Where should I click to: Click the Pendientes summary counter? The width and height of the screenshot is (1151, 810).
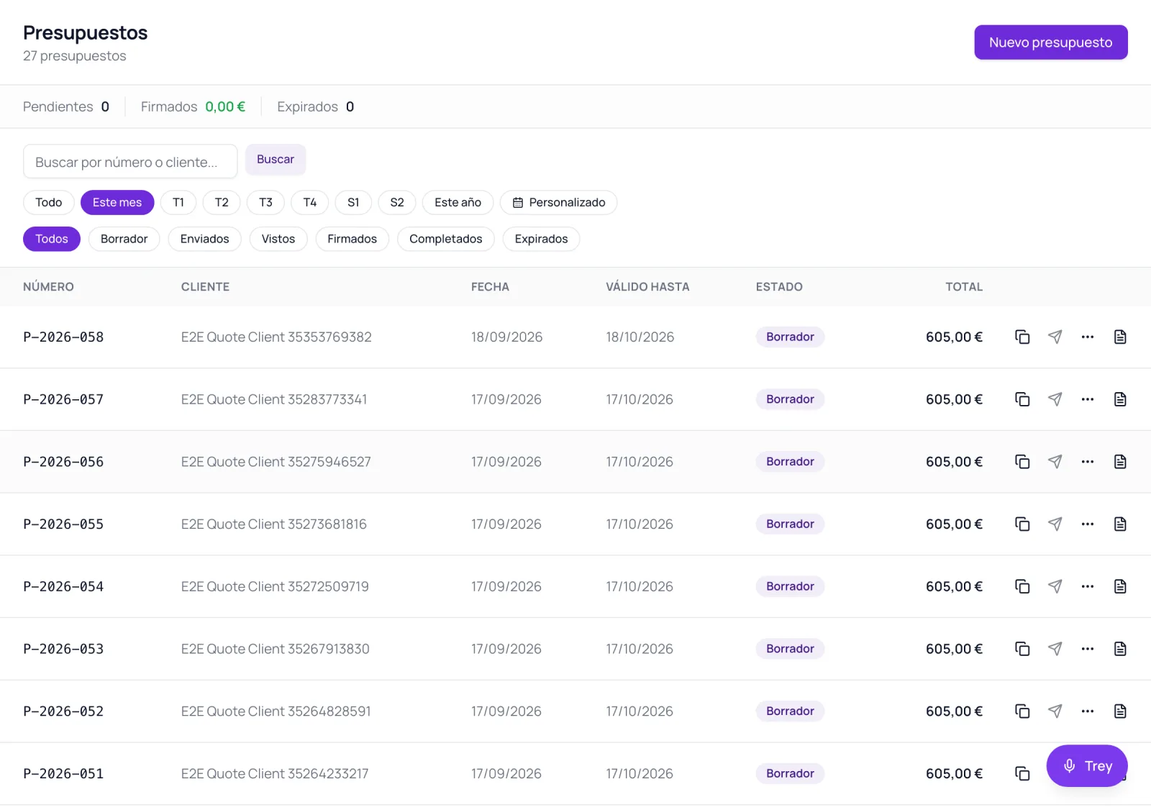(66, 106)
